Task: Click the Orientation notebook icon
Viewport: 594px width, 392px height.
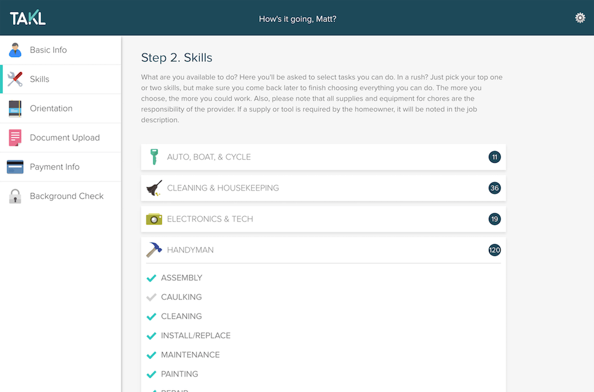Action: [15, 109]
